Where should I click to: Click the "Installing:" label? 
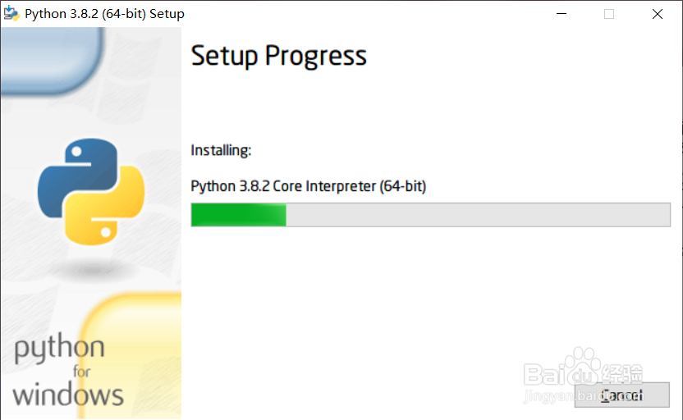pyautogui.click(x=221, y=150)
